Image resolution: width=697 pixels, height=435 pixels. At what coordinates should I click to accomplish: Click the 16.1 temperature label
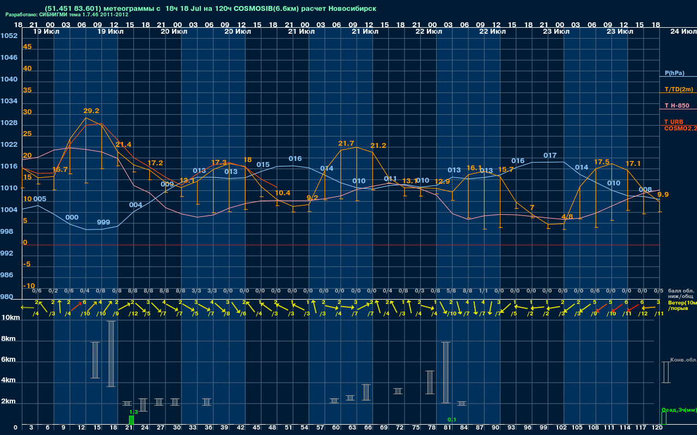[x=475, y=168]
